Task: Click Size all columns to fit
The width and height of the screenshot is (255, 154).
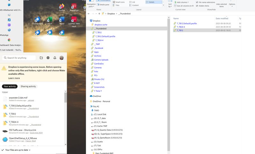Action: click(x=185, y=6)
